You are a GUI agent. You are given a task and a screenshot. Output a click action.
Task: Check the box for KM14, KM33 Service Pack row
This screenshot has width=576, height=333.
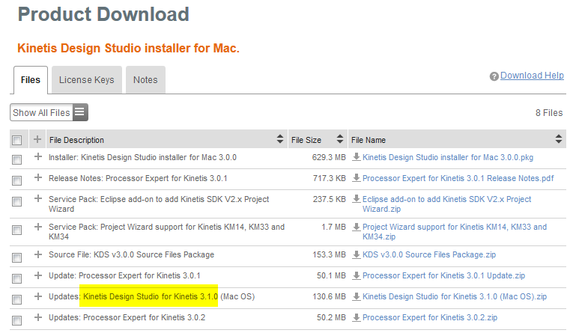point(17,230)
